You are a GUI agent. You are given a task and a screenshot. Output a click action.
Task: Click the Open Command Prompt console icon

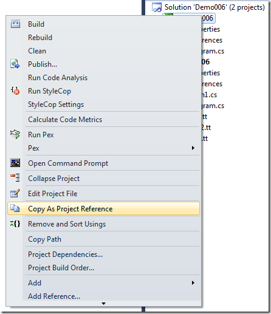point(15,163)
